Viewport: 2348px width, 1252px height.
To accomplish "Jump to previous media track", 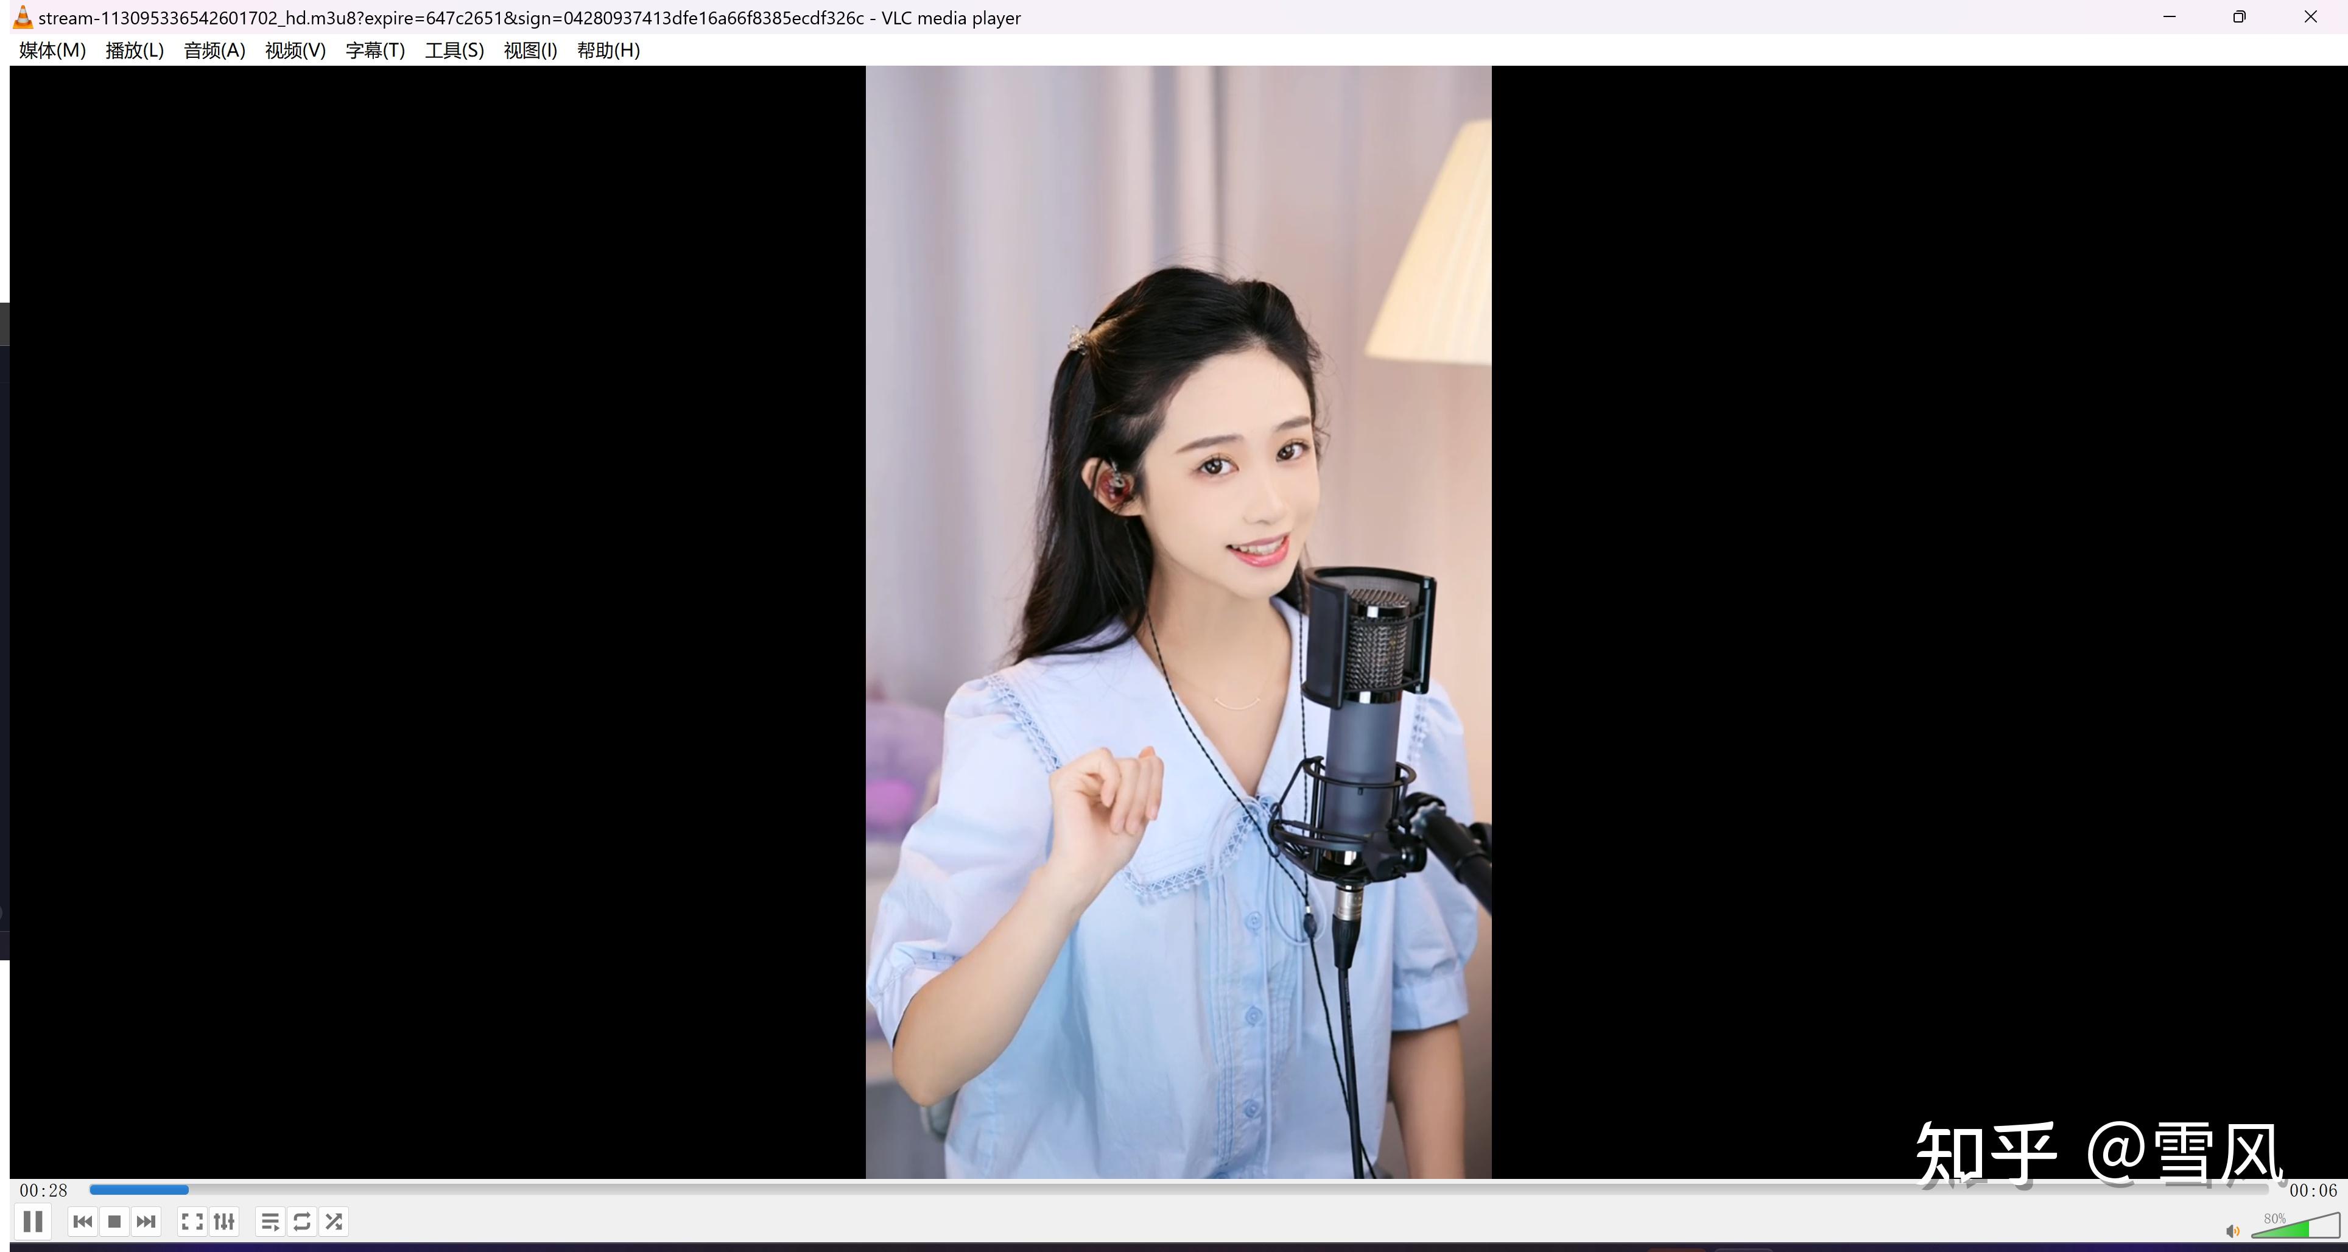I will coord(82,1221).
